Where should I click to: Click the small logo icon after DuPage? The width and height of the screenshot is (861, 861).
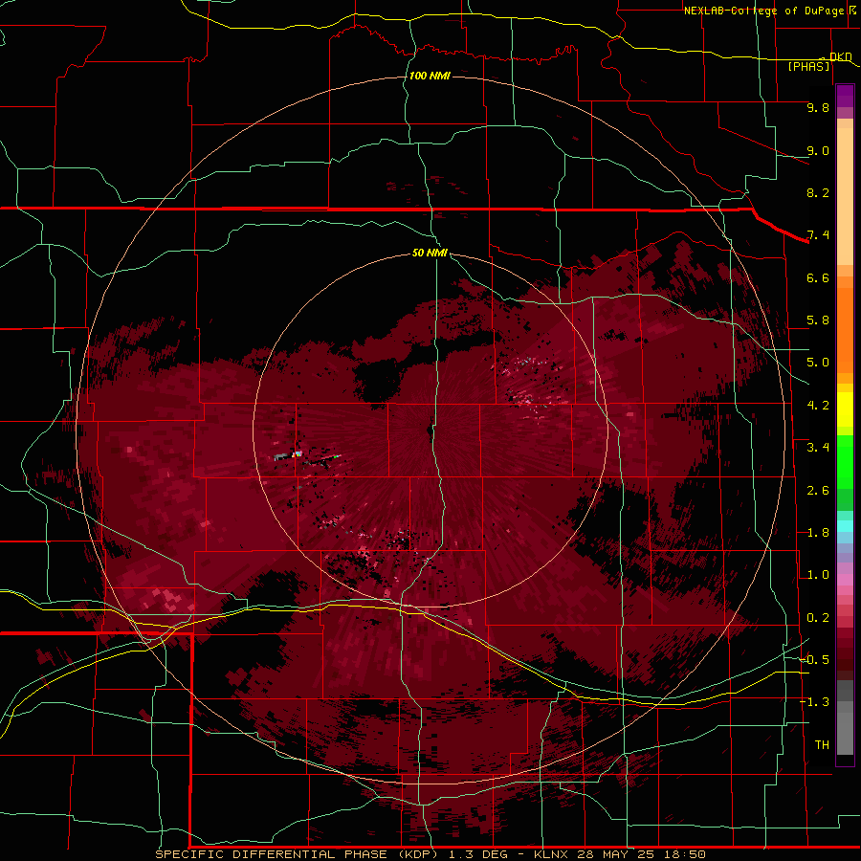852,10
